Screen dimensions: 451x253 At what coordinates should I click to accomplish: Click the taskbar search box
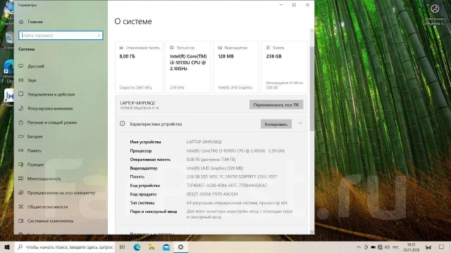(x=65, y=247)
